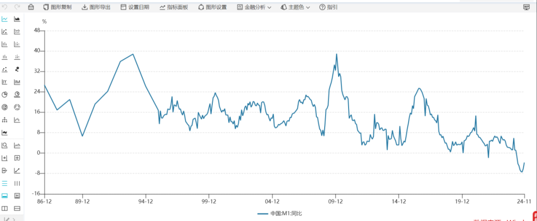Expand the 主题色 theme color dropdown

(x=295, y=7)
